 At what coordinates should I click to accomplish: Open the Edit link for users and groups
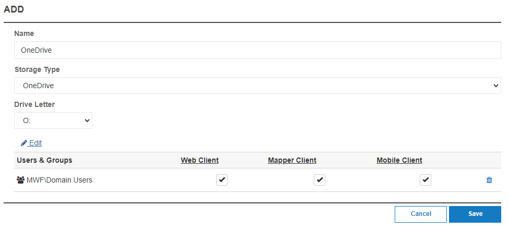(36, 143)
